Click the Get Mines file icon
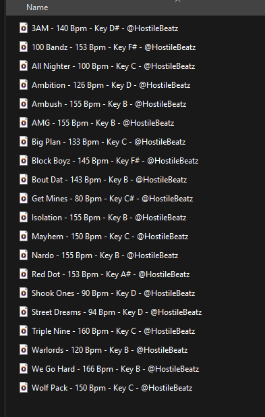Viewport: 265px width, 417px height. [x=24, y=199]
